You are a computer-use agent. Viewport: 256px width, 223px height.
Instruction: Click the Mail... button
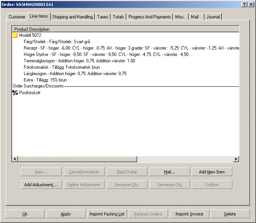170,172
